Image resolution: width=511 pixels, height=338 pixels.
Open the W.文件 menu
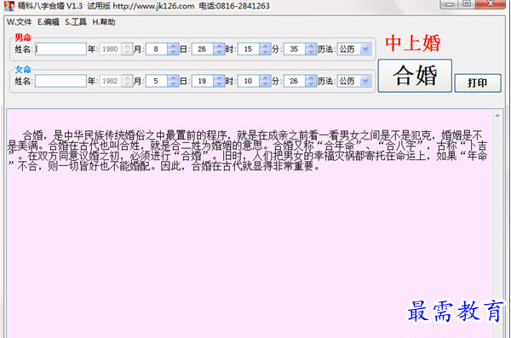pyautogui.click(x=20, y=22)
